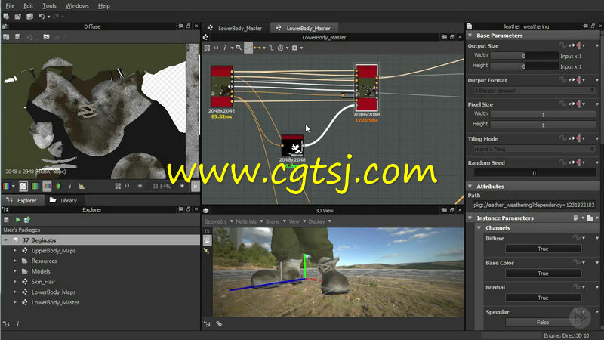
Task: Click the italic 'i' info icon in 2D view
Action: (70, 186)
